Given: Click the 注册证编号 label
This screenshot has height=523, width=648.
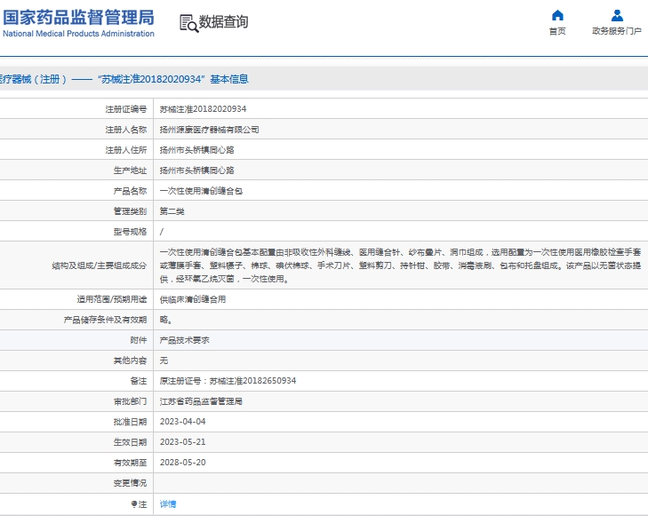Looking at the screenshot, I should tap(126, 109).
